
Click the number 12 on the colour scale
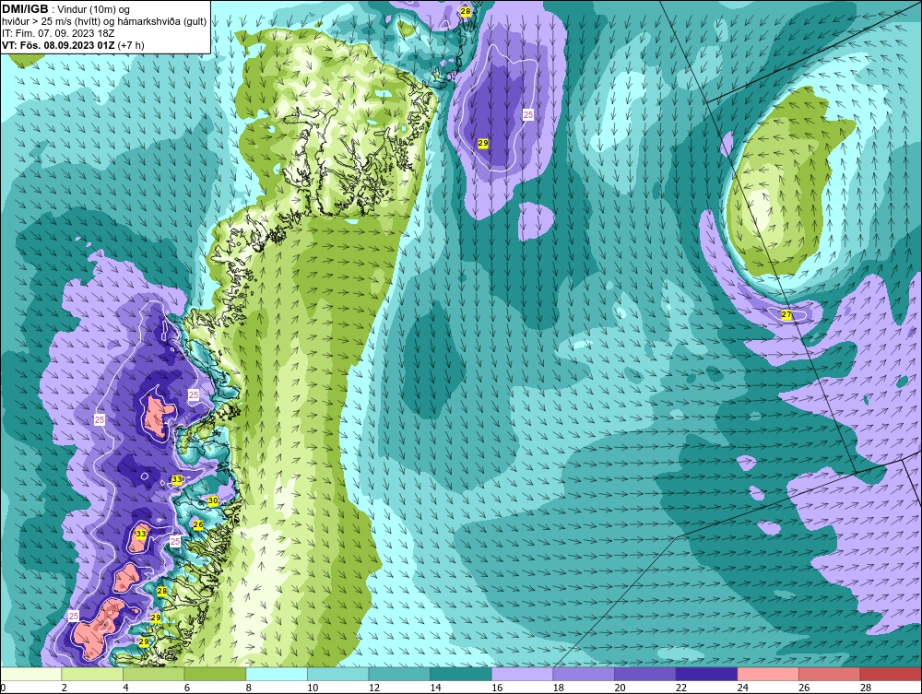[x=374, y=688]
